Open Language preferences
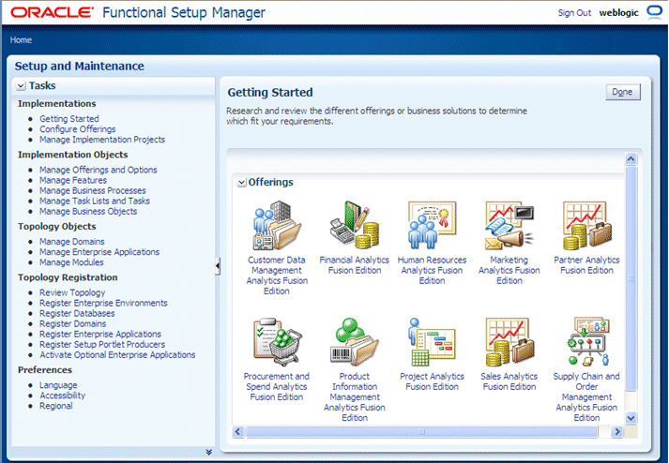 point(58,385)
